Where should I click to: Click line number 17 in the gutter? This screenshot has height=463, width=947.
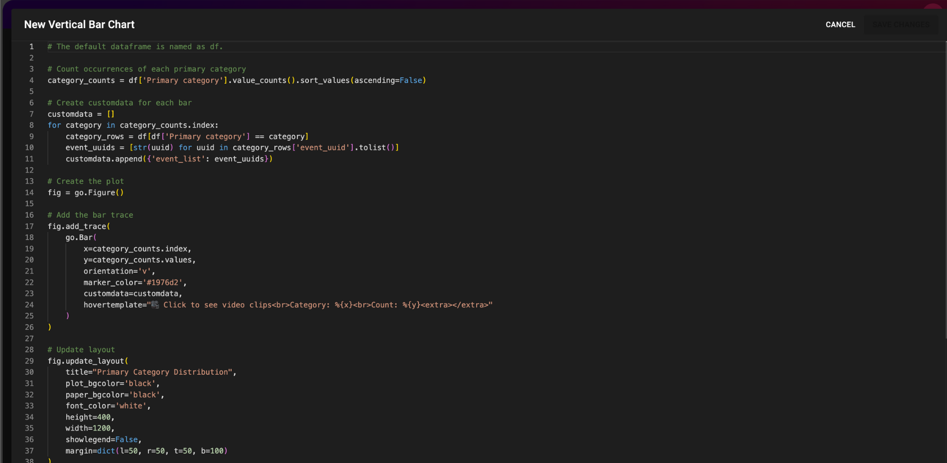(30, 227)
